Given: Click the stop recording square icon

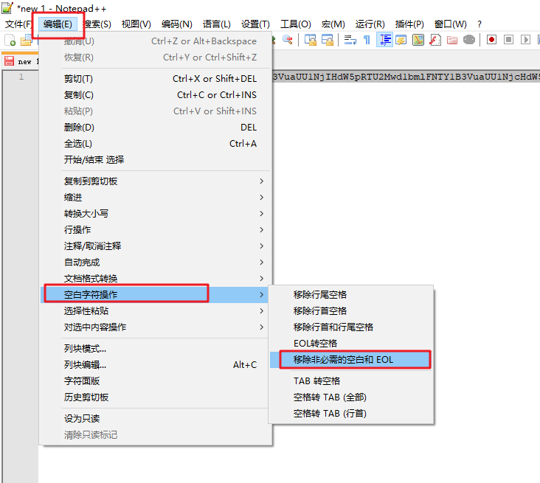Looking at the screenshot, I should (x=508, y=40).
